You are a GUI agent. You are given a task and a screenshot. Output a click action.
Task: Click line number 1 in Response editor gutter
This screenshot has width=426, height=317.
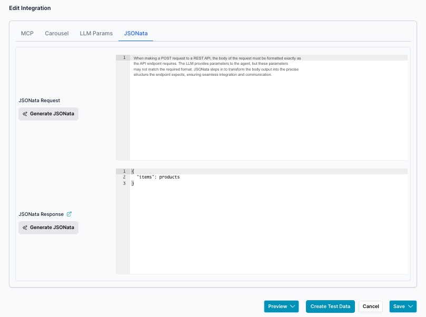click(124, 171)
